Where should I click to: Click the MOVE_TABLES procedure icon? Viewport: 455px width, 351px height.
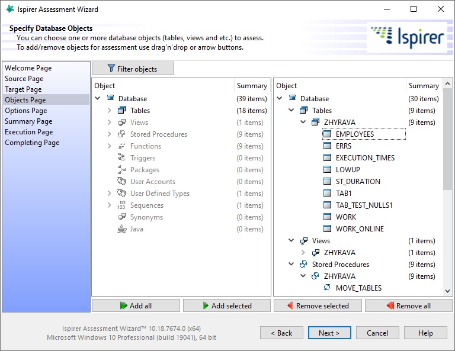(x=327, y=288)
